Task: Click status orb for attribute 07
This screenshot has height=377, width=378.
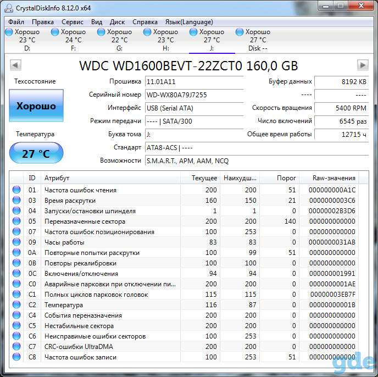Action: [16, 231]
